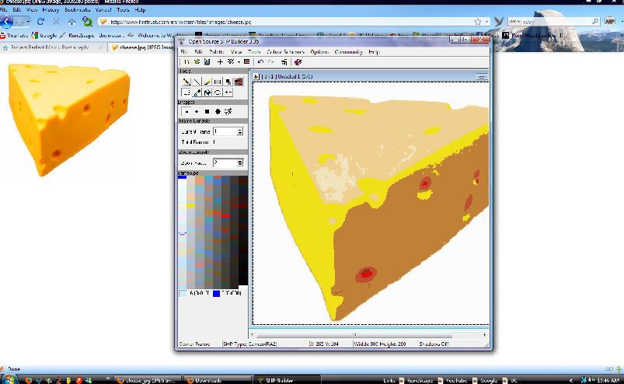The height and width of the screenshot is (384, 624).
Task: Click the Undo toolbar icon
Action: (260, 61)
